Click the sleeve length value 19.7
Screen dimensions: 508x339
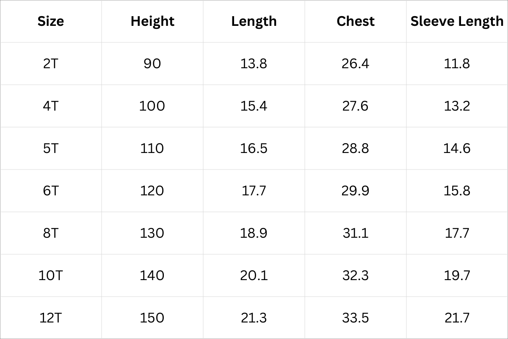457,275
